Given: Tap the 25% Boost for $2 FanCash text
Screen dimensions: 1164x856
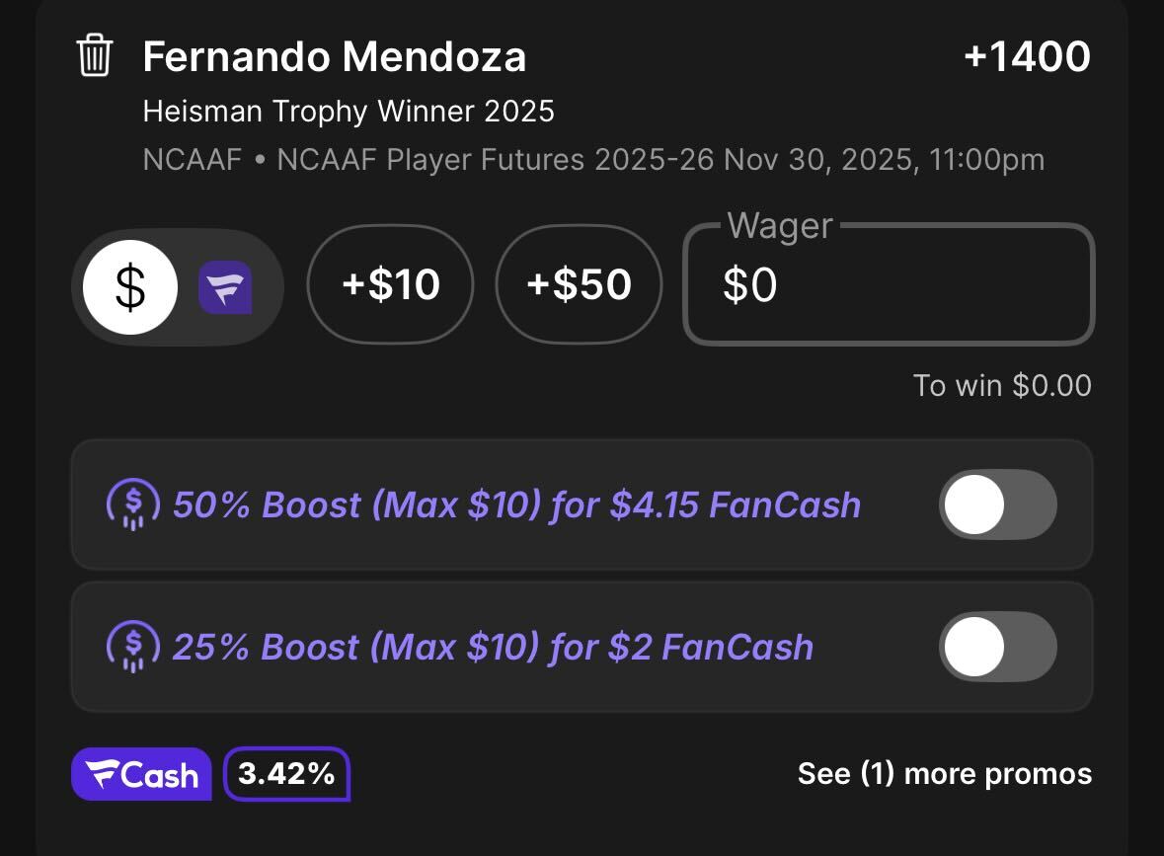Looking at the screenshot, I should 493,647.
